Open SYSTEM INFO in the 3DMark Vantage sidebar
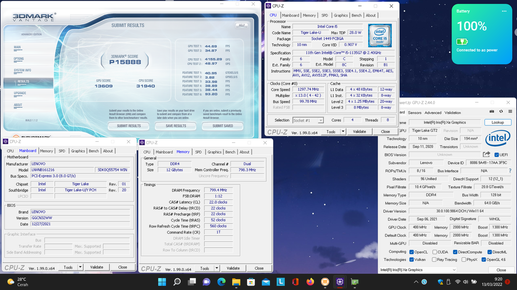This screenshot has width=517, height=290. 23,70
